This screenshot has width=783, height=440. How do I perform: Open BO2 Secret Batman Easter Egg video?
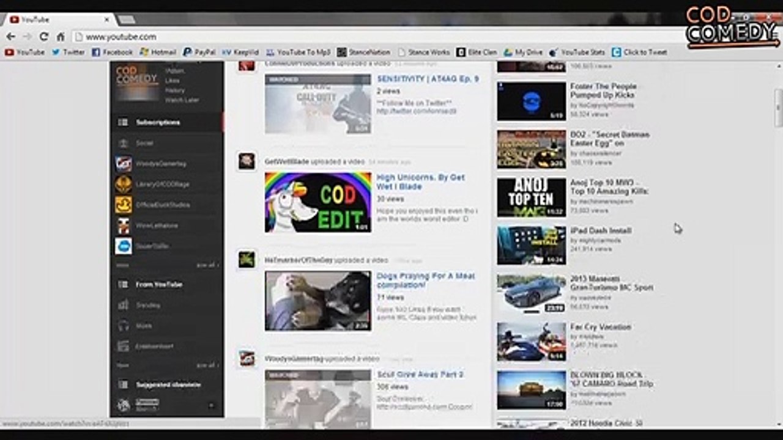coord(610,139)
